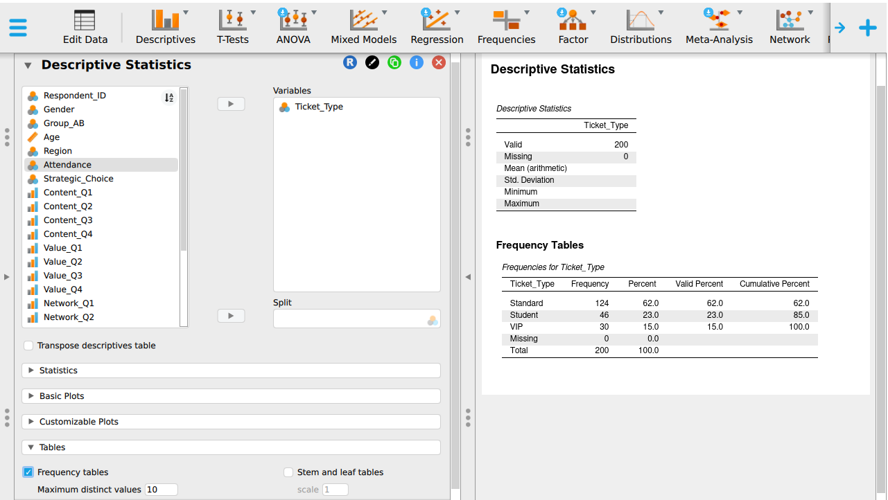Open the Descriptives module menu
Screen dimensions: 888x500
pos(166,28)
